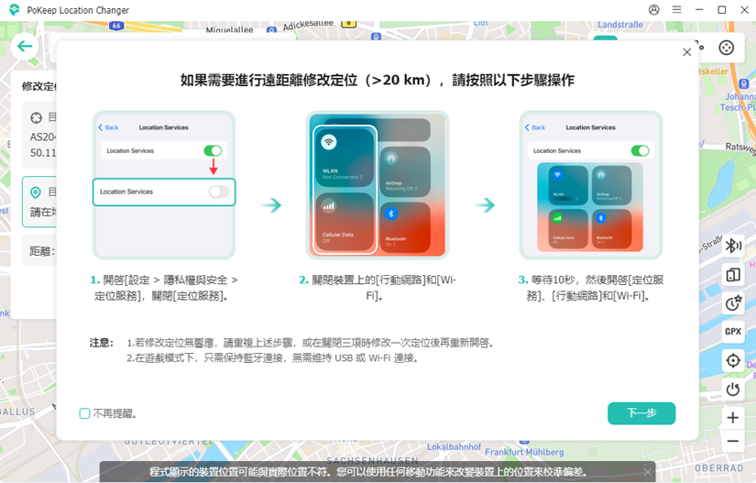This screenshot has width=756, height=483.
Task: Check the 不再提醒 don't remind checkbox
Action: pyautogui.click(x=84, y=413)
